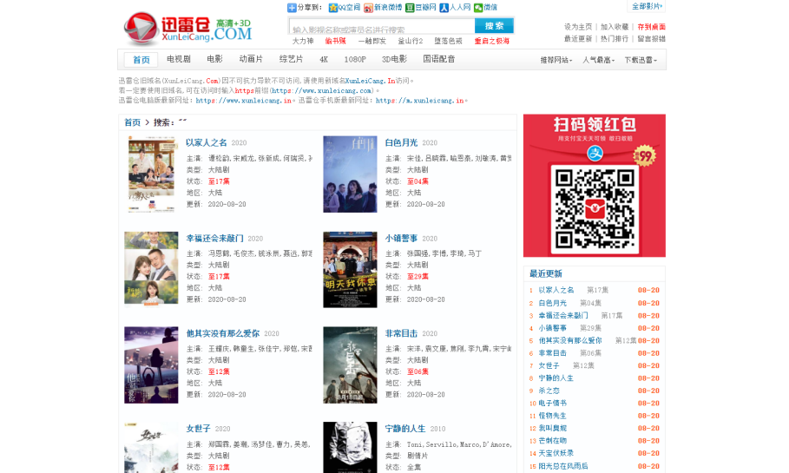789x473 pixels.
Task: Click the 小镇警事 title in results
Action: [401, 238]
